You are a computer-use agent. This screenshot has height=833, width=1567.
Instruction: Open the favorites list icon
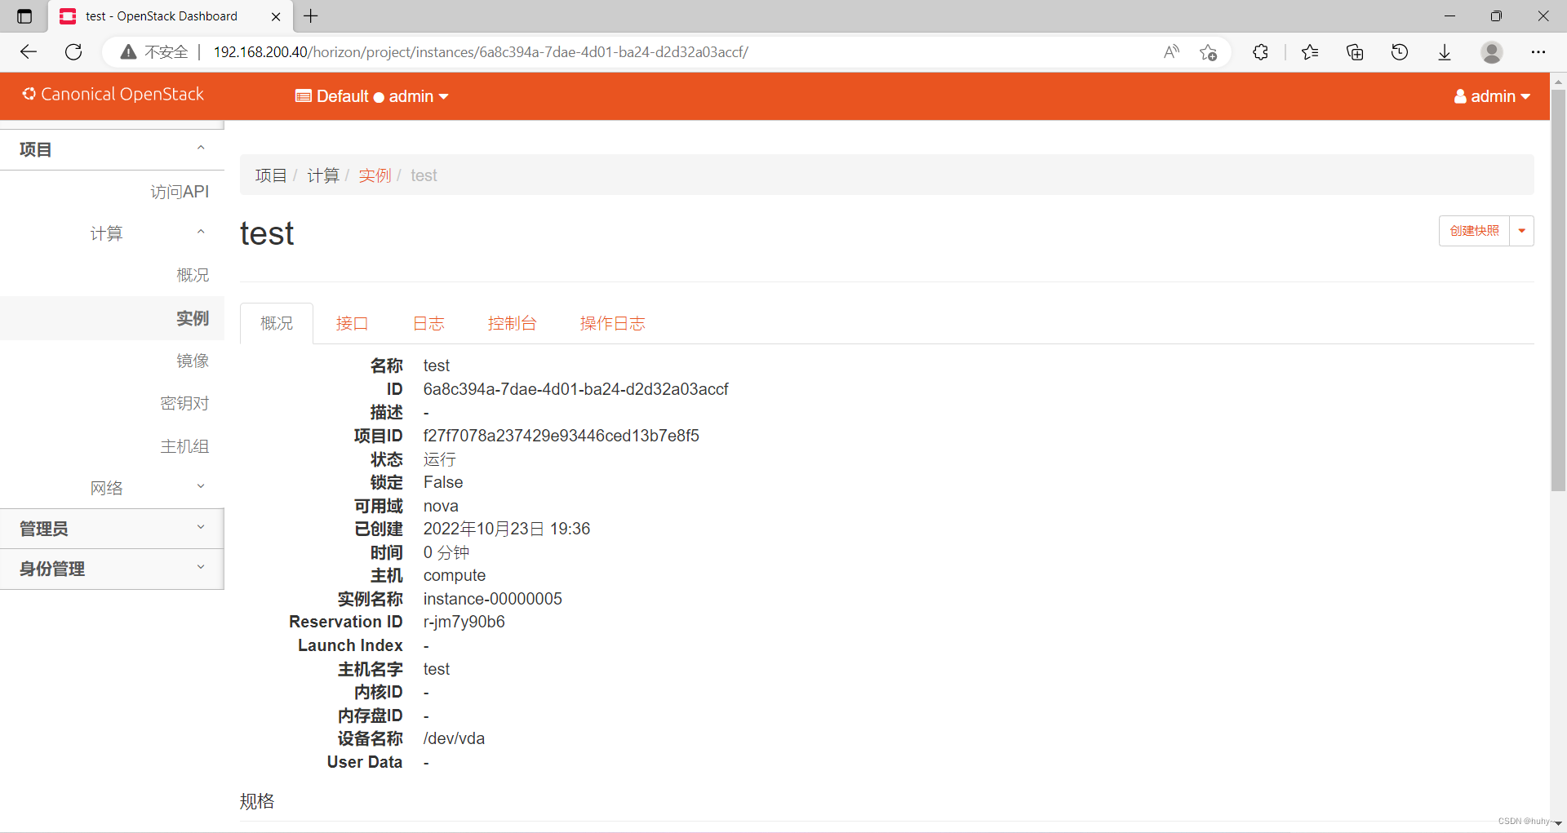click(x=1310, y=52)
